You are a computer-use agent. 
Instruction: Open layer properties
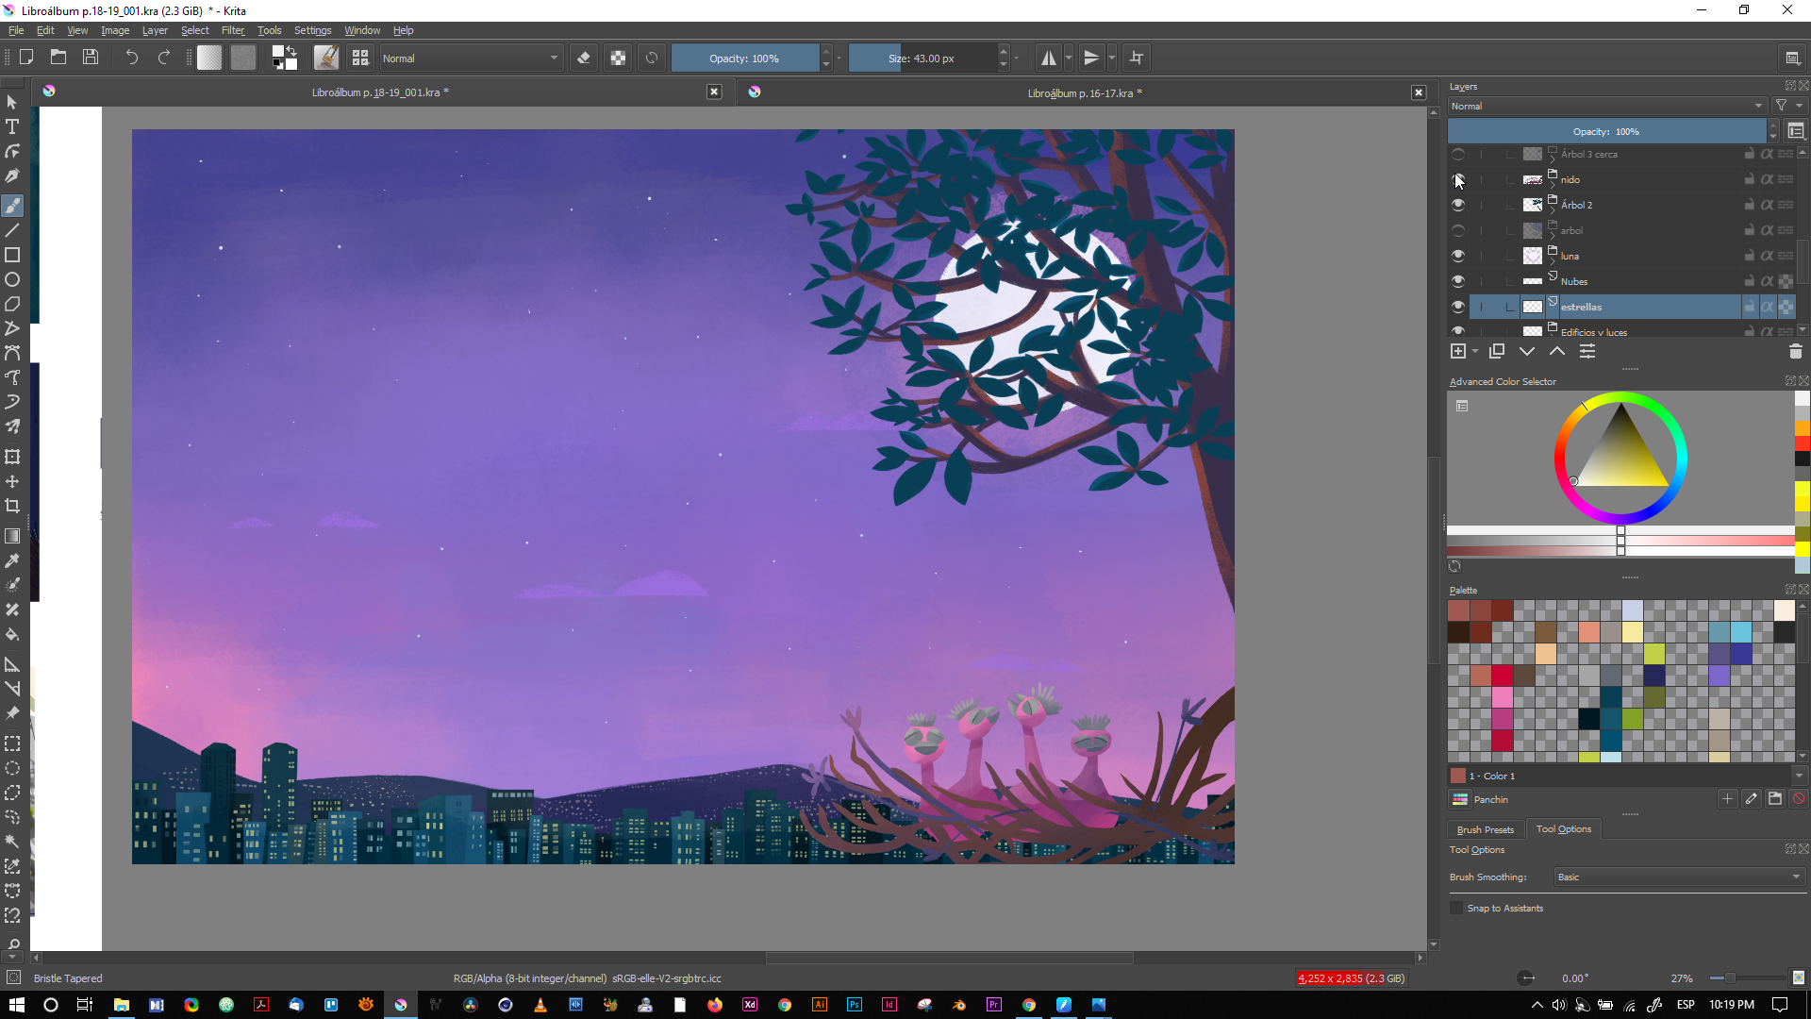1587,351
